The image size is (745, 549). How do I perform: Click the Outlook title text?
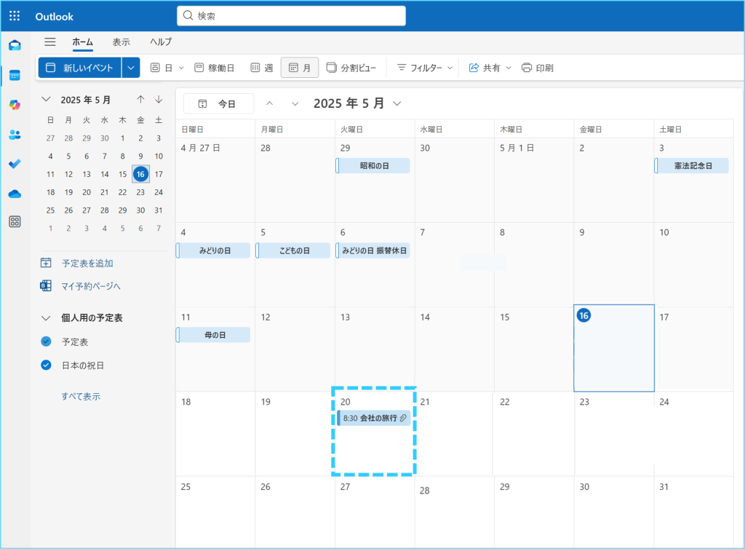[54, 17]
